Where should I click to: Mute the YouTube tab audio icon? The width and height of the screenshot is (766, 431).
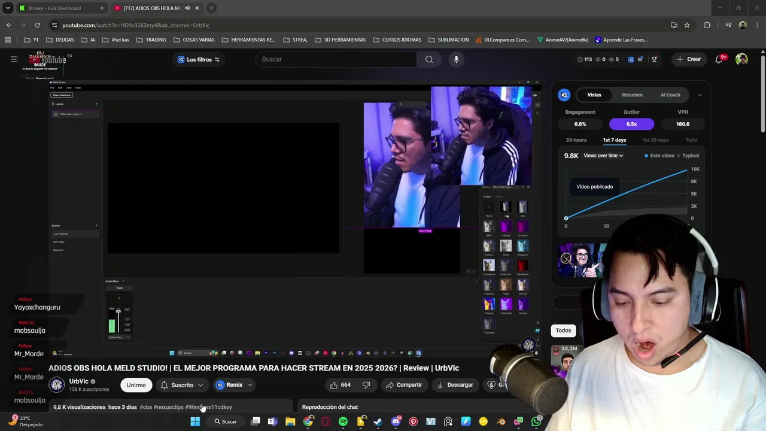click(x=187, y=8)
